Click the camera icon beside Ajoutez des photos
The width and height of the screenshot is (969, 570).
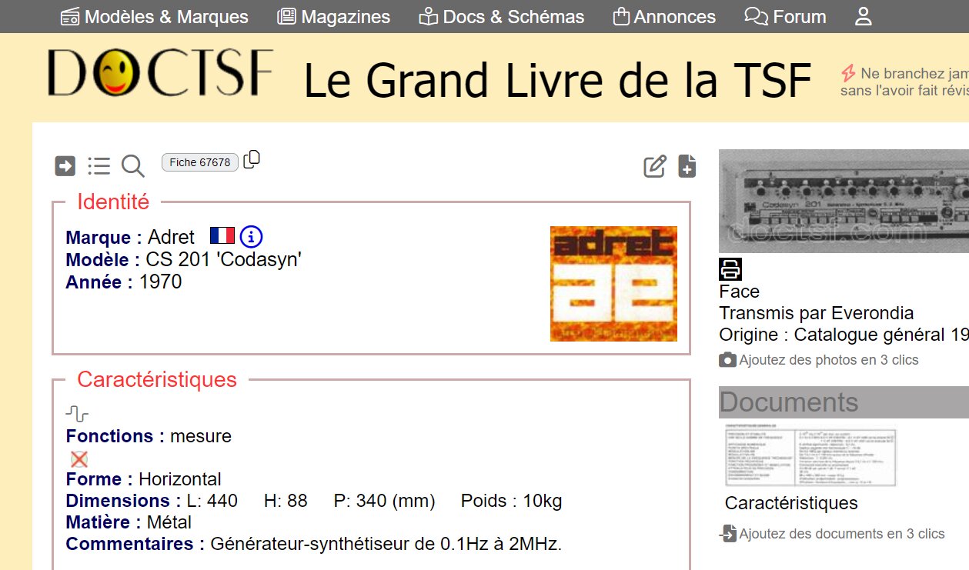click(727, 360)
